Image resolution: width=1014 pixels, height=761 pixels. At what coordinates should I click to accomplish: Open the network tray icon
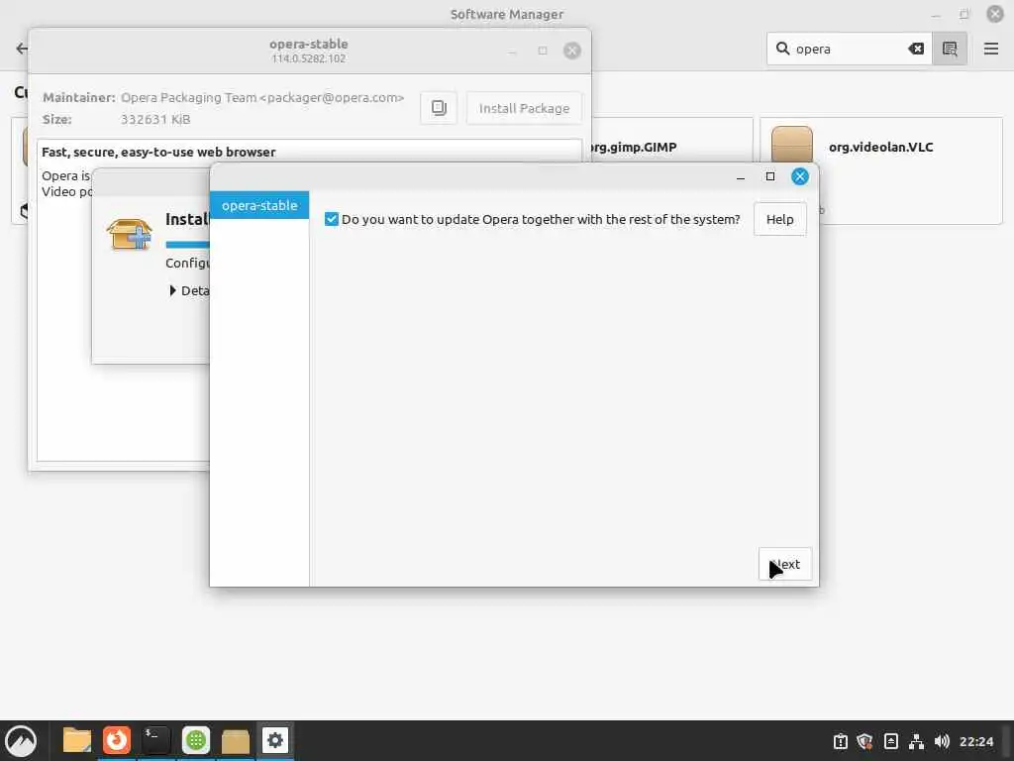(x=916, y=741)
